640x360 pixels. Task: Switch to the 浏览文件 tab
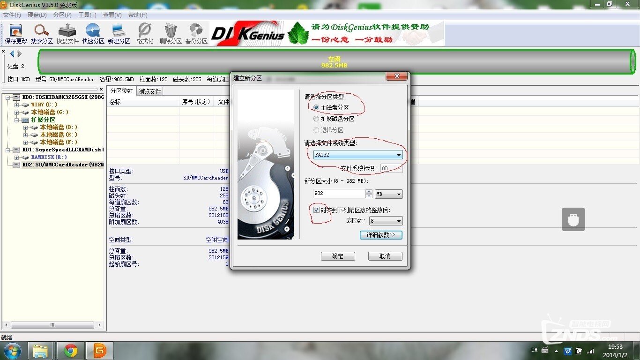tap(150, 91)
